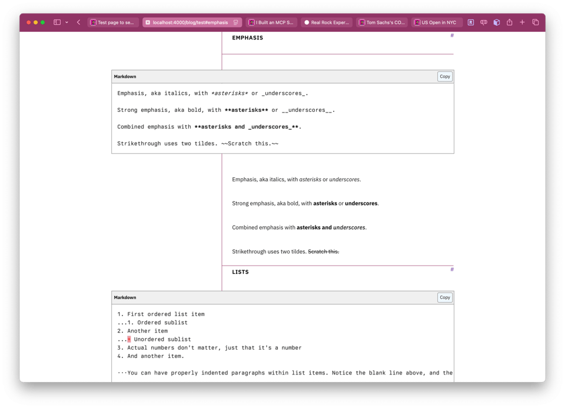Open the 3D cube extension
565x408 pixels.
point(496,22)
